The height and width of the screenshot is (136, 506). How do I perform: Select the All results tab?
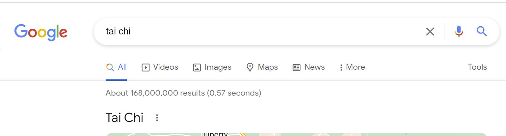[x=116, y=67]
